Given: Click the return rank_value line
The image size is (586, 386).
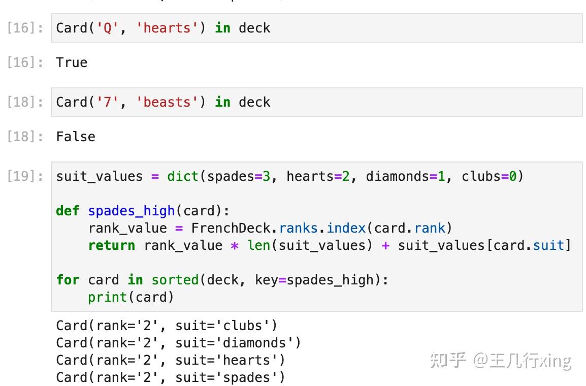Looking at the screenshot, I should point(329,245).
